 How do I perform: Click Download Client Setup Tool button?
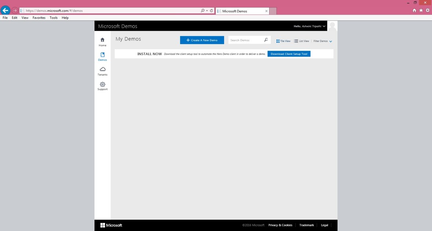(x=289, y=54)
